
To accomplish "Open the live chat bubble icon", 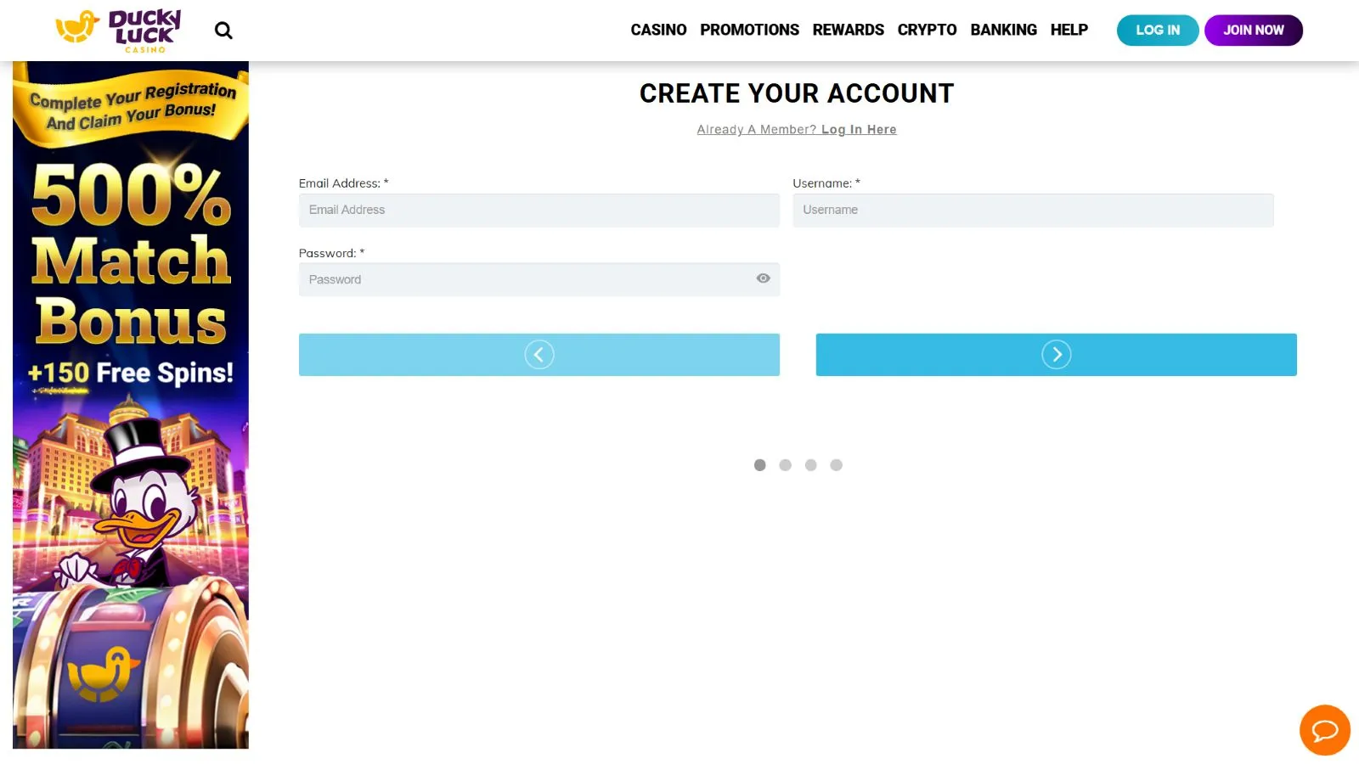I will (1324, 730).
